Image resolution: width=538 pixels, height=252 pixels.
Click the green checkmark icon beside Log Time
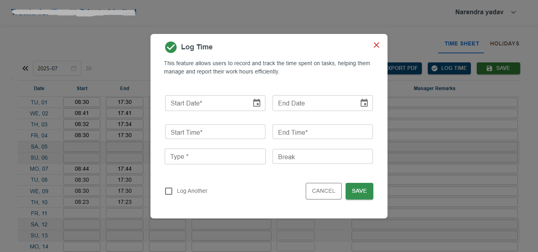pos(171,47)
